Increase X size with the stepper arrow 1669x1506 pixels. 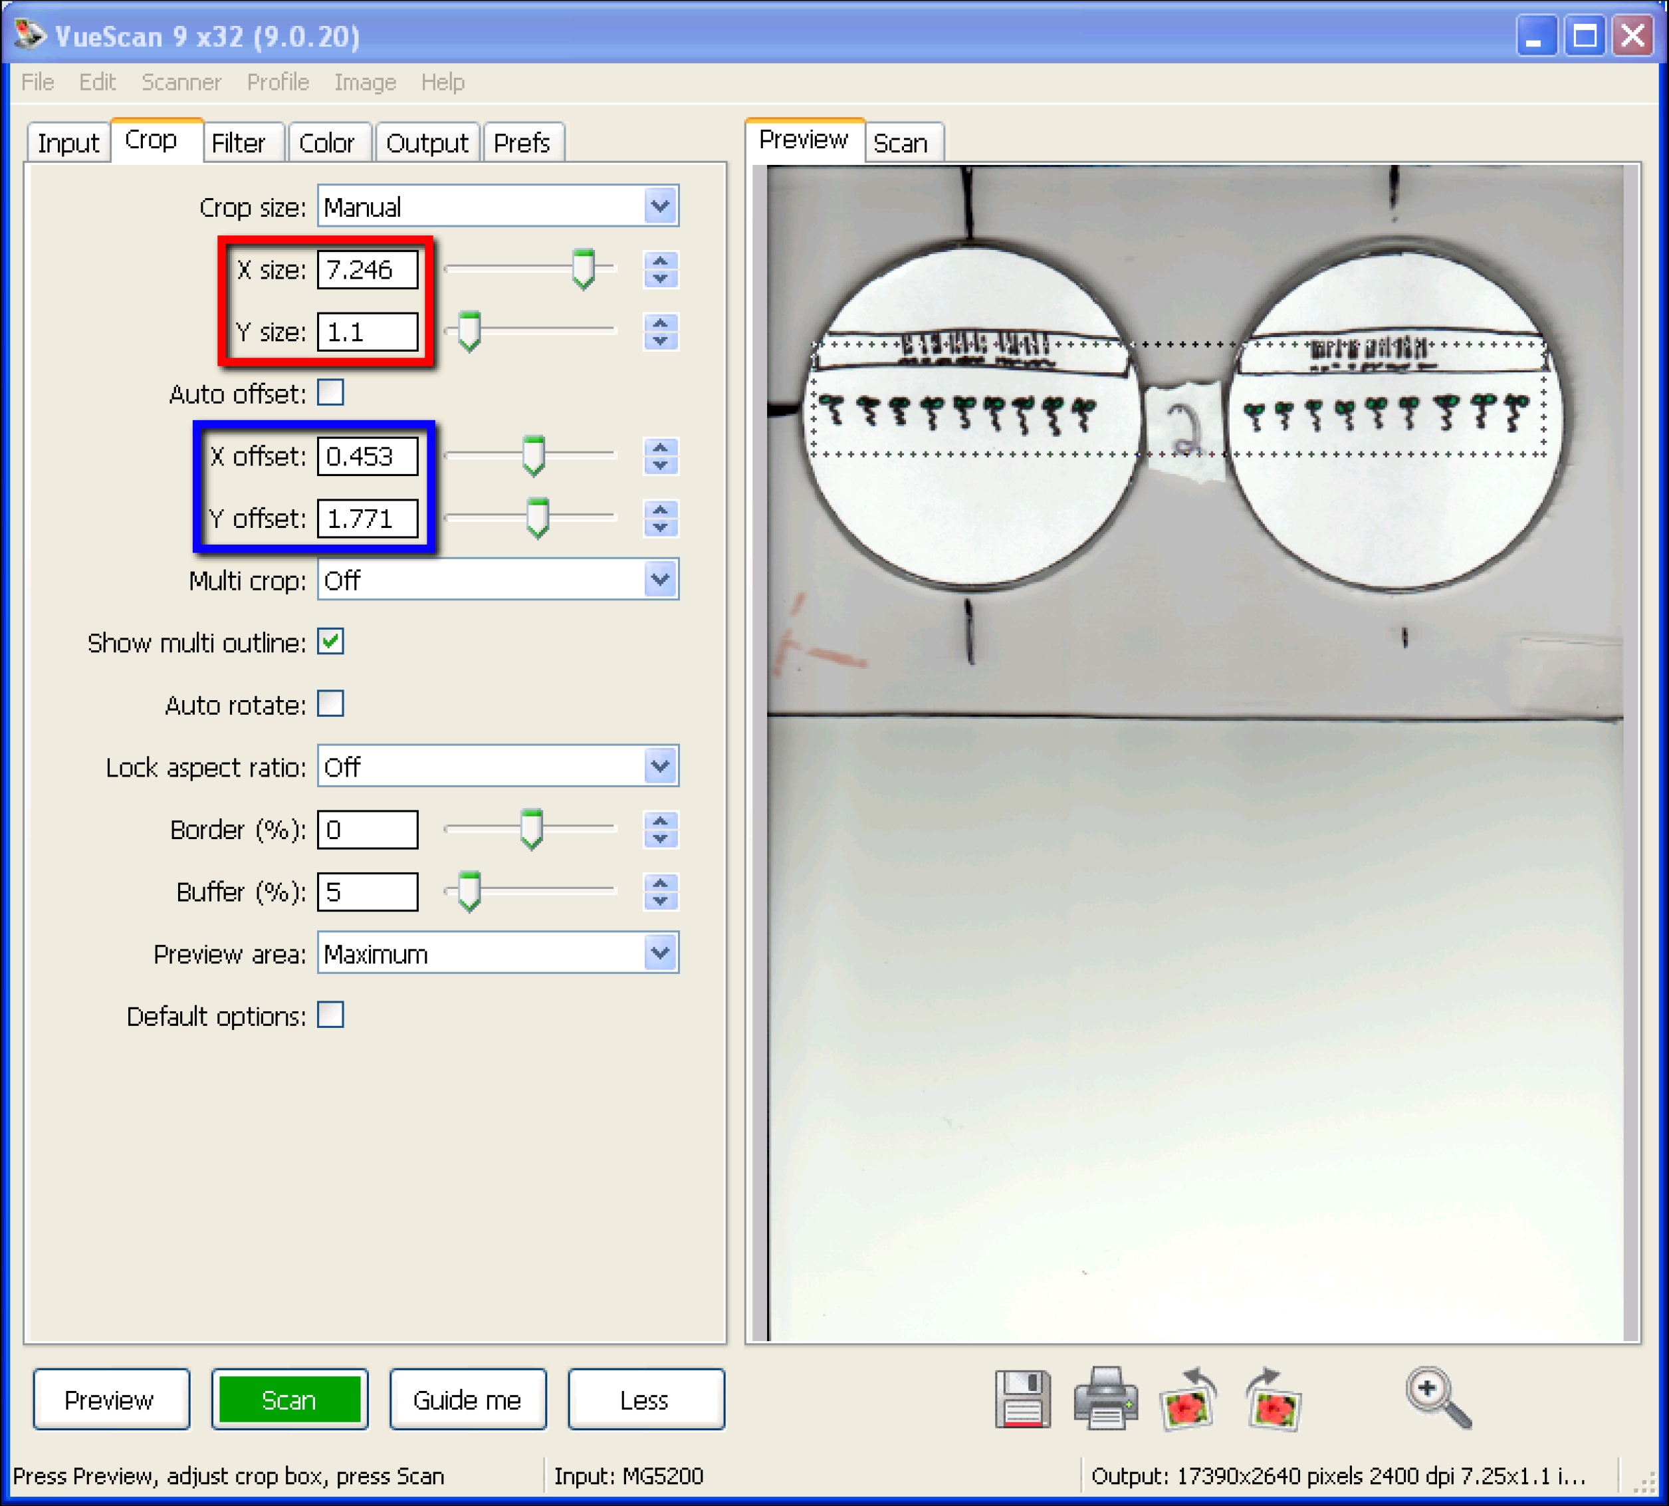(660, 261)
